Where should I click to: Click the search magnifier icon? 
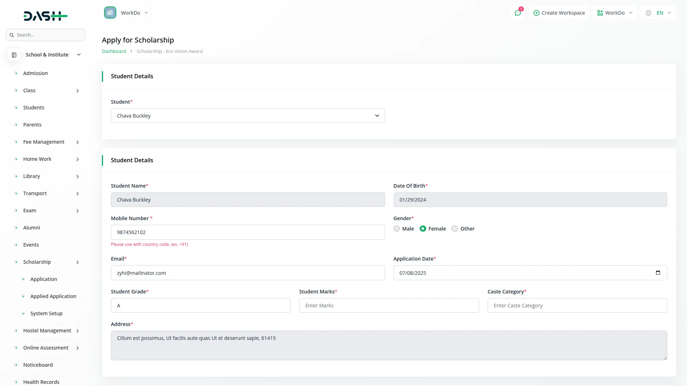pos(12,35)
